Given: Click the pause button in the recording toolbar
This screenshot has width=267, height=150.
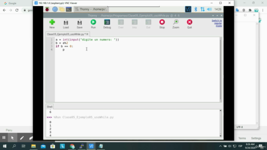Looking at the screenshot, I should coord(4,137).
